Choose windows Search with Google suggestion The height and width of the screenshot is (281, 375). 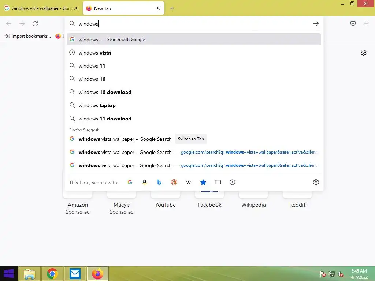tap(194, 40)
